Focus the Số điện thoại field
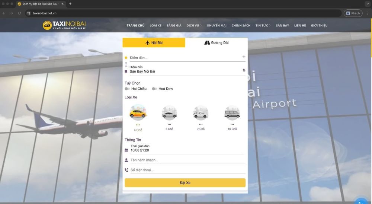Screen dimensions: 372x204 [x=187, y=170]
